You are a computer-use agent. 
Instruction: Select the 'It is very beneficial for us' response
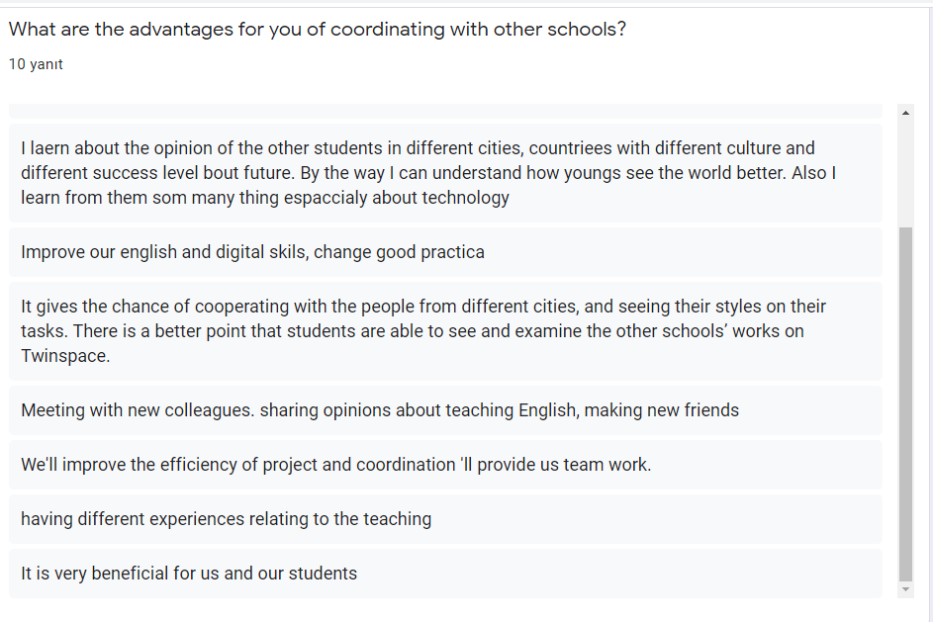click(x=445, y=574)
